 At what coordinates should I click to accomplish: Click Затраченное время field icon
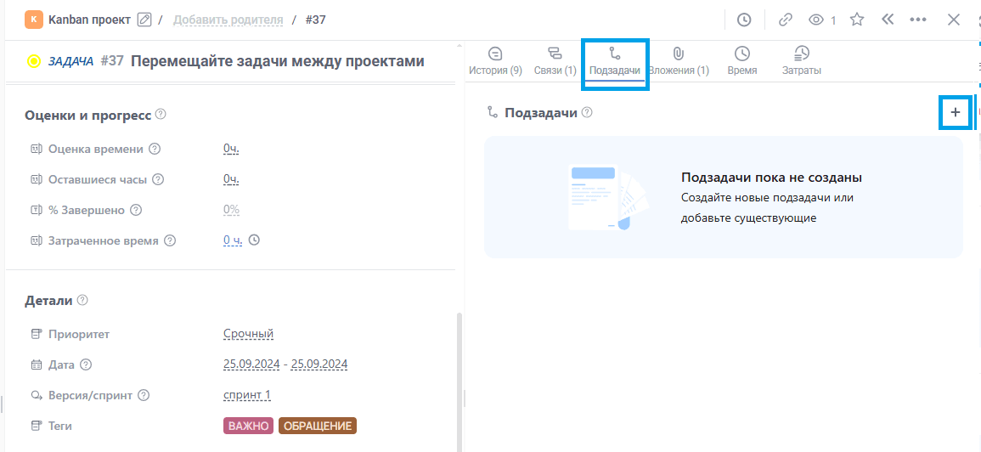coord(37,240)
